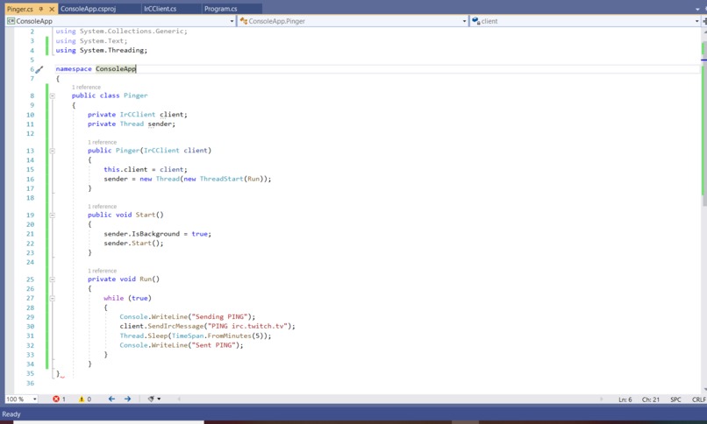Click 'sender.Start();' statement
This screenshot has height=424, width=707.
[x=133, y=244]
